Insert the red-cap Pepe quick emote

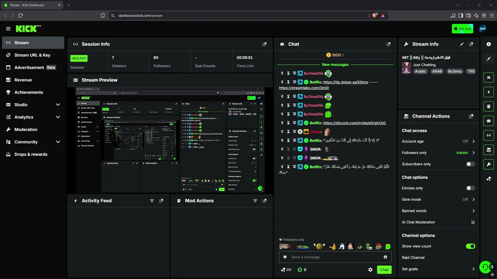[x=379, y=246]
